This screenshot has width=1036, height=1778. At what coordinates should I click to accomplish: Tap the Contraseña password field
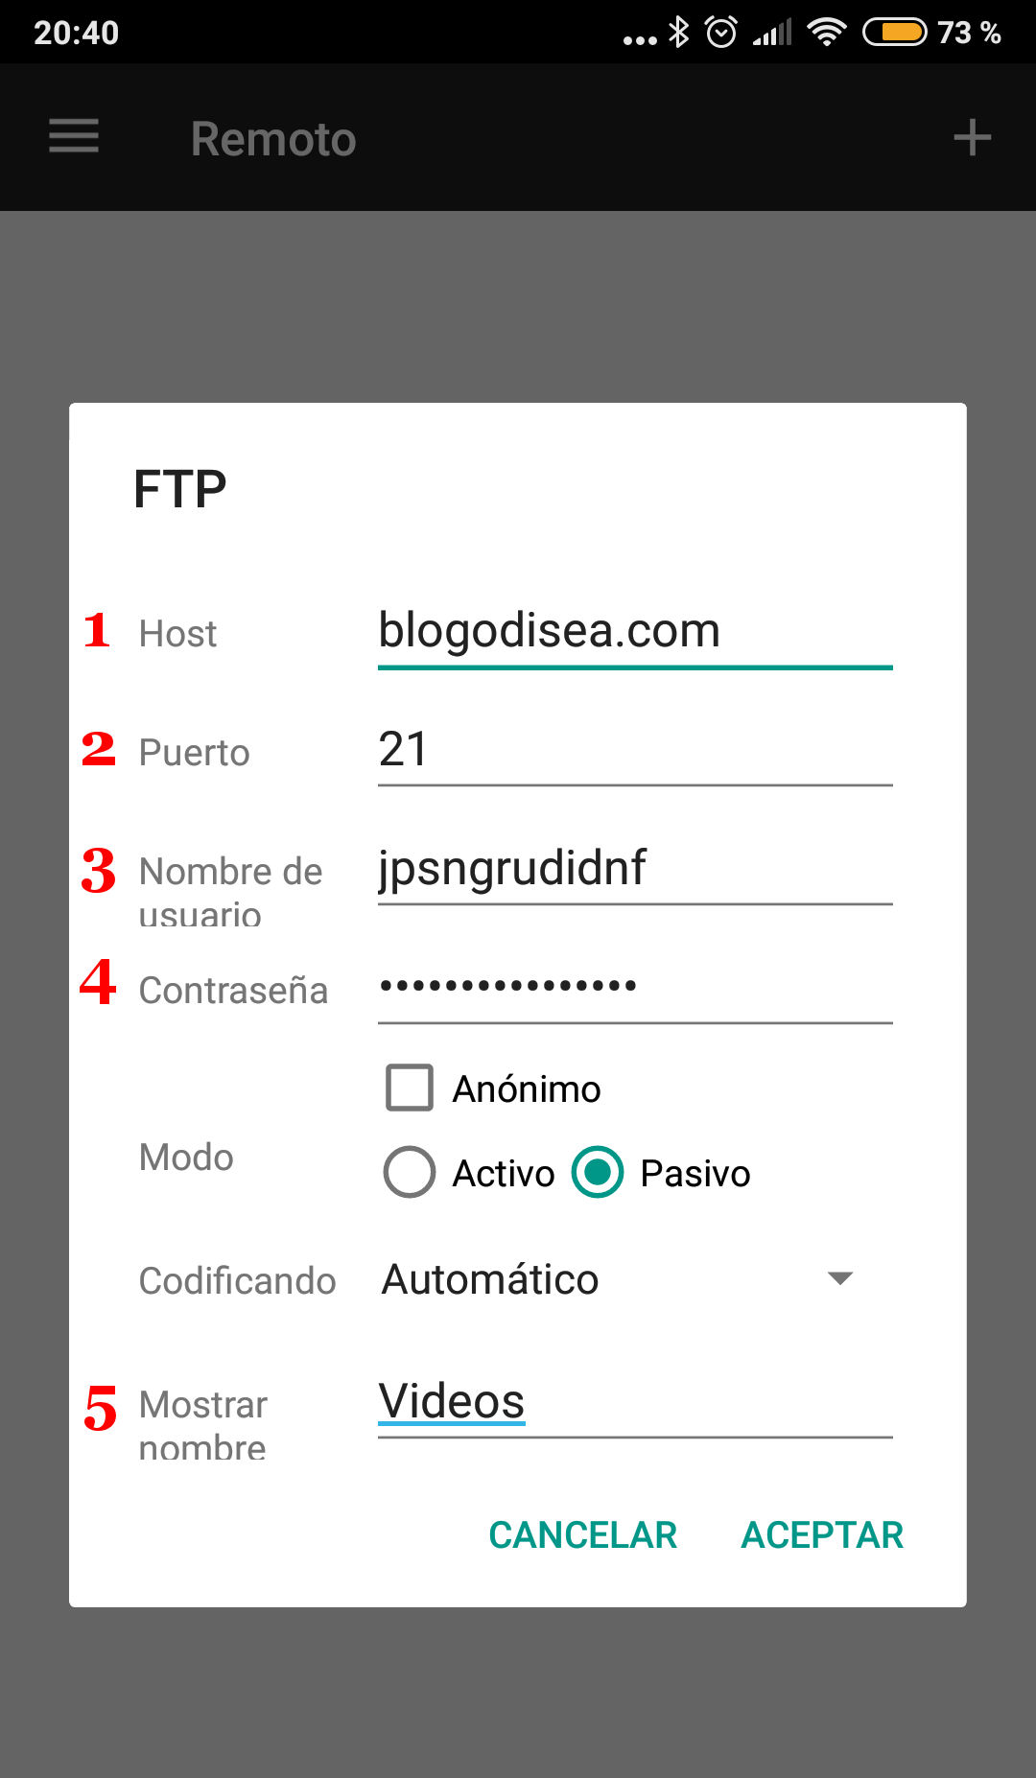pos(633,987)
